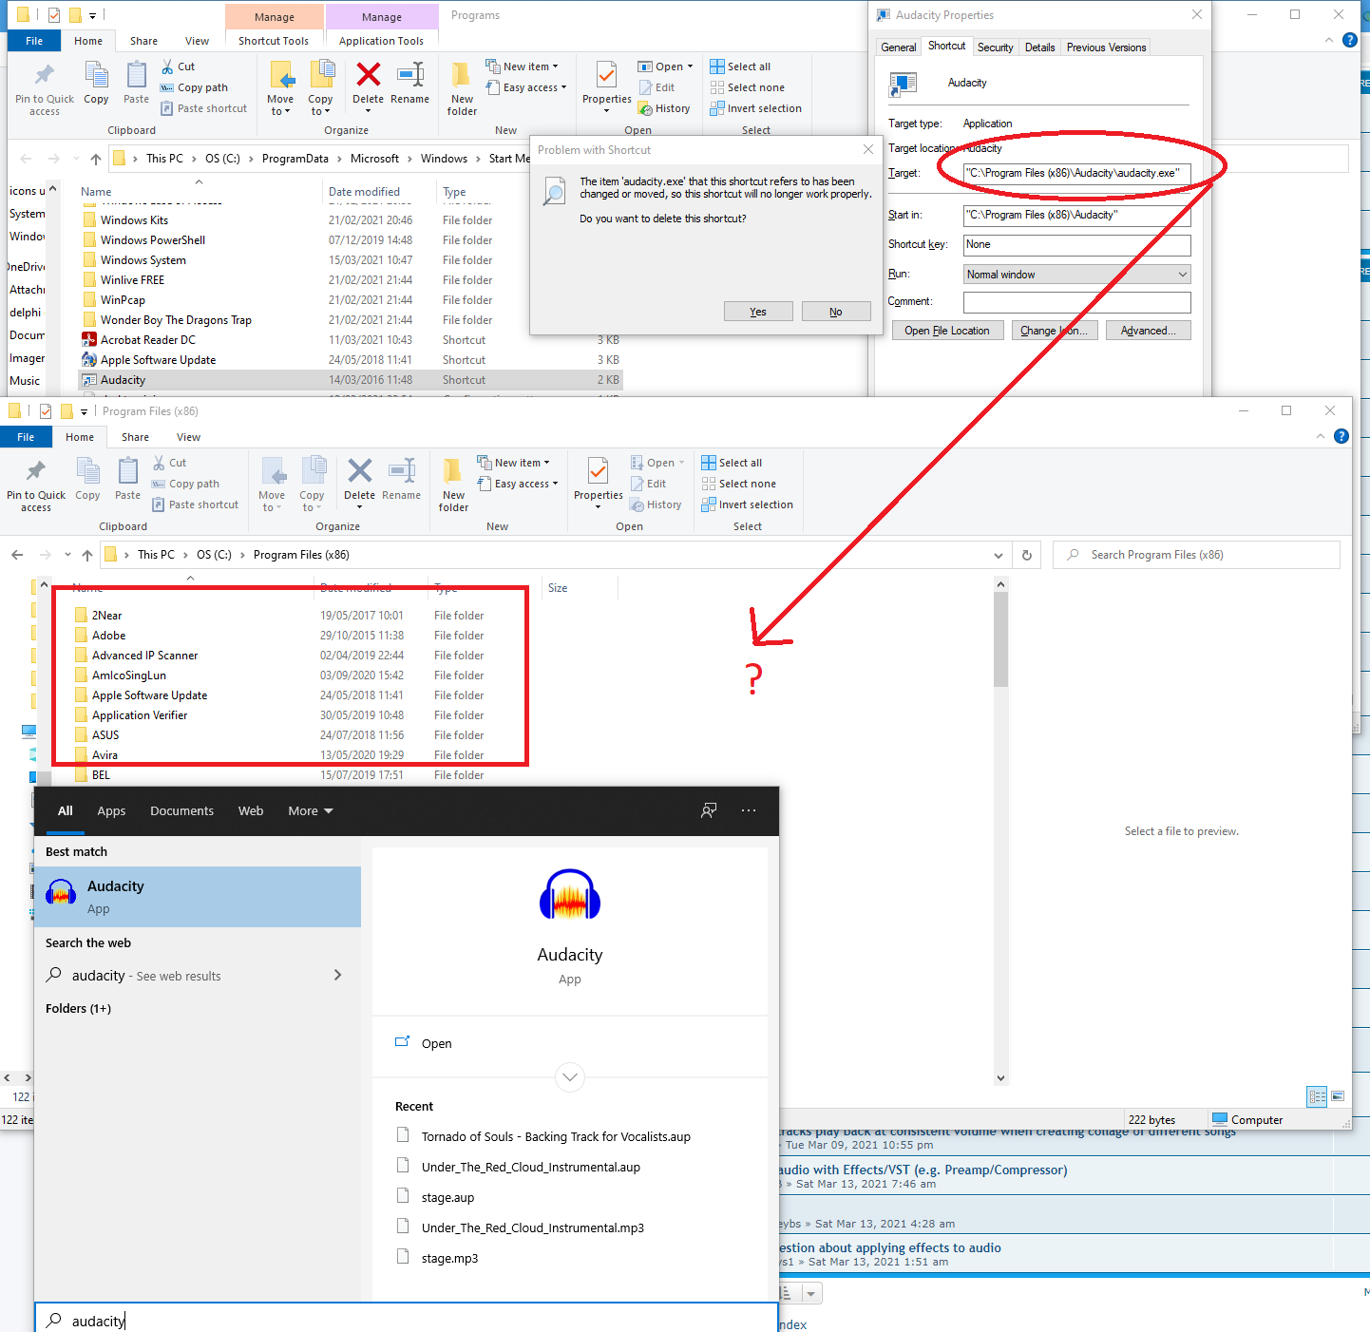The height and width of the screenshot is (1332, 1370).
Task: Switch Program Files (x86) window to large icons view
Action: (1338, 1096)
